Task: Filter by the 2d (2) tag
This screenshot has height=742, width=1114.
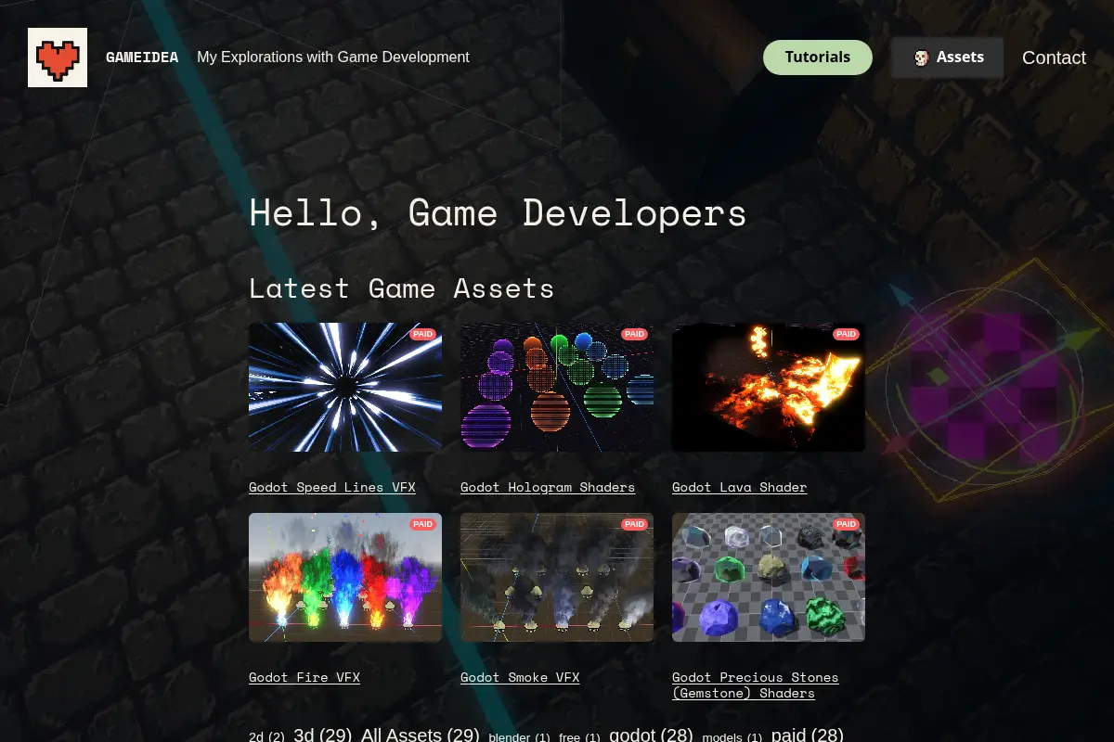Action: tap(266, 736)
